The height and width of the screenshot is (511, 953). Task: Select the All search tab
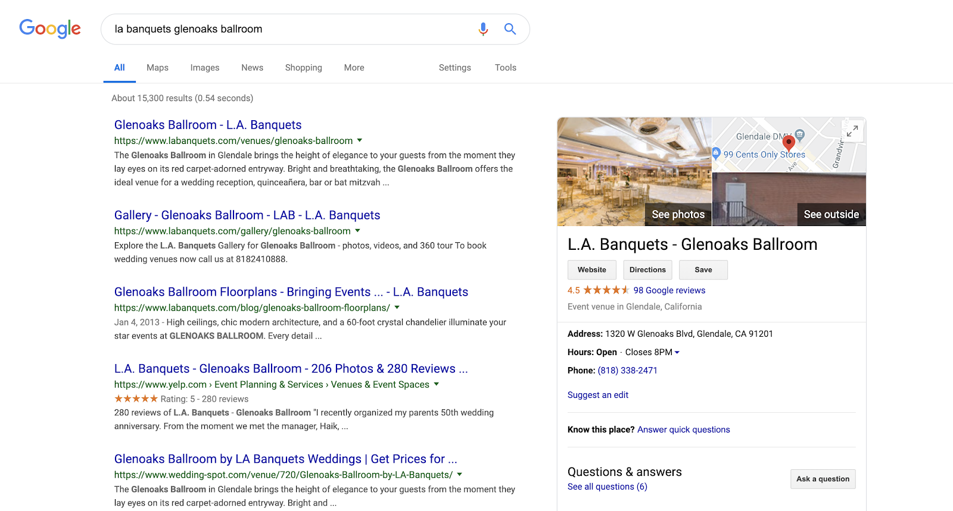coord(120,68)
